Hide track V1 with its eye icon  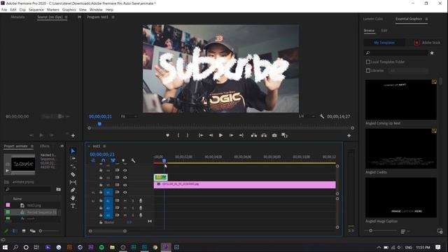(x=125, y=192)
